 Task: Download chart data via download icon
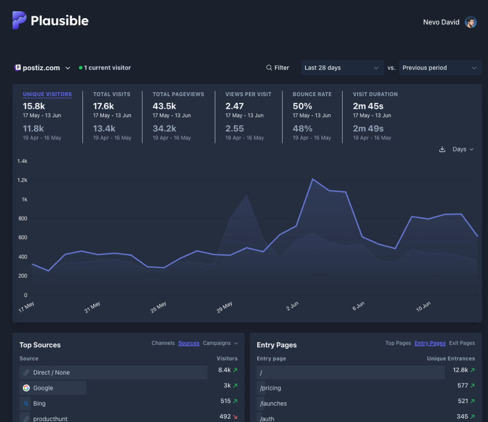(x=442, y=149)
